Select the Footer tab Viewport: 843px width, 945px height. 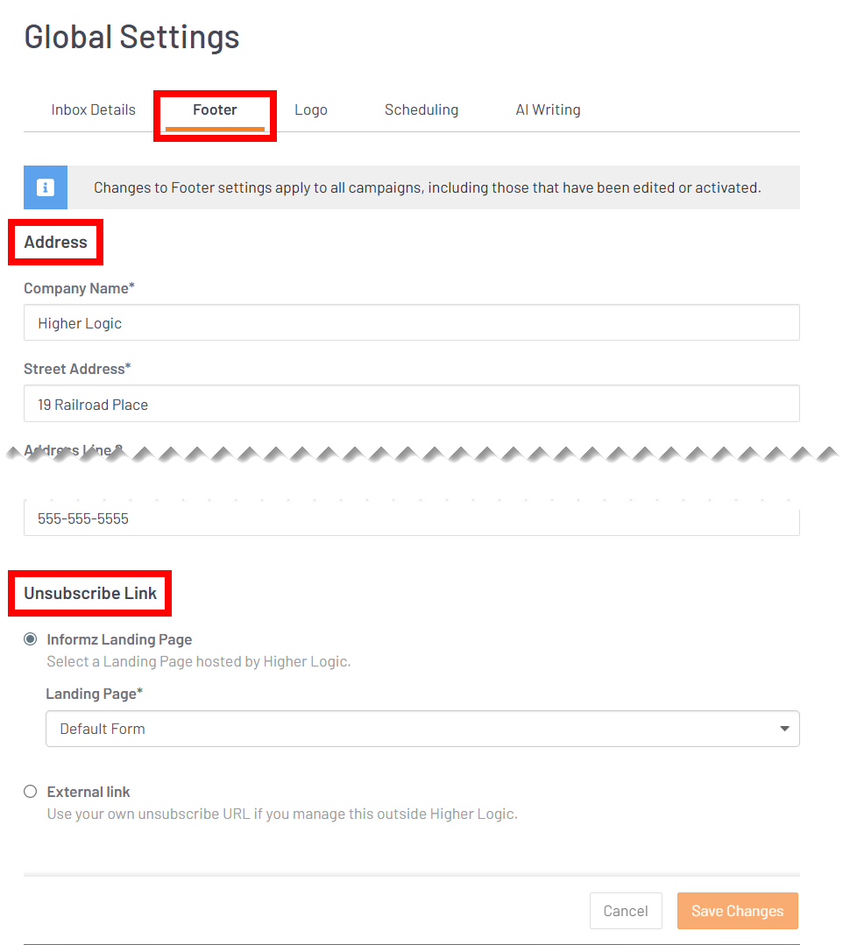point(215,109)
